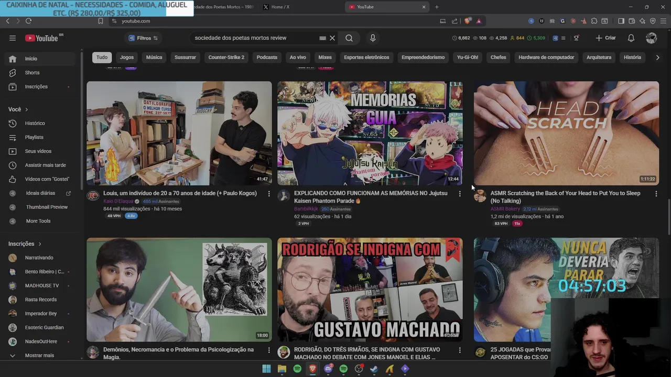Select the Música filter chip
671x377 pixels.
154,57
